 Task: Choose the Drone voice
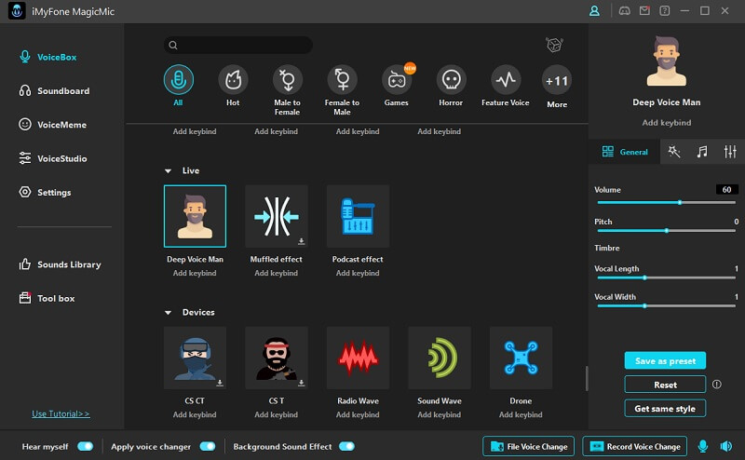tap(521, 358)
